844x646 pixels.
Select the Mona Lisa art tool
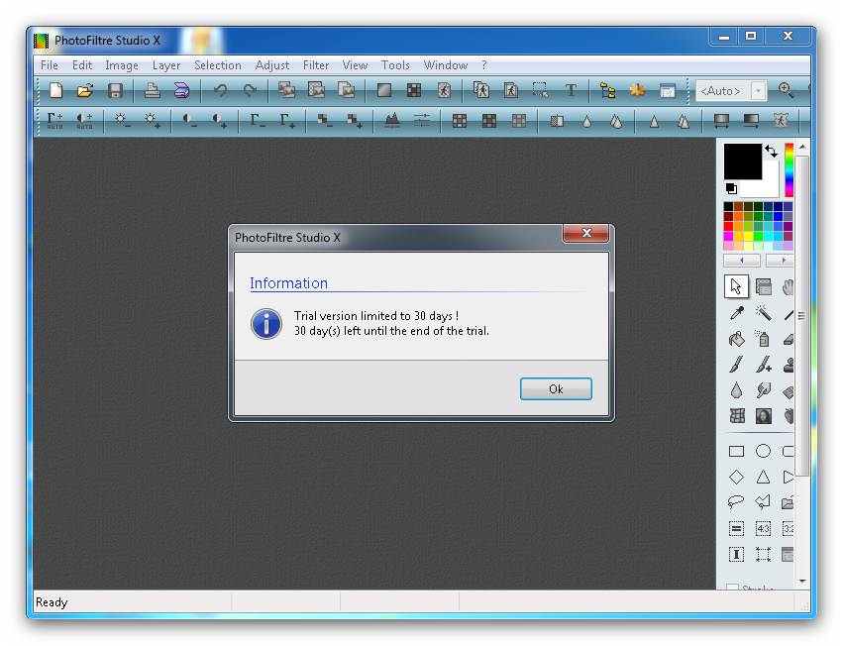coord(763,415)
